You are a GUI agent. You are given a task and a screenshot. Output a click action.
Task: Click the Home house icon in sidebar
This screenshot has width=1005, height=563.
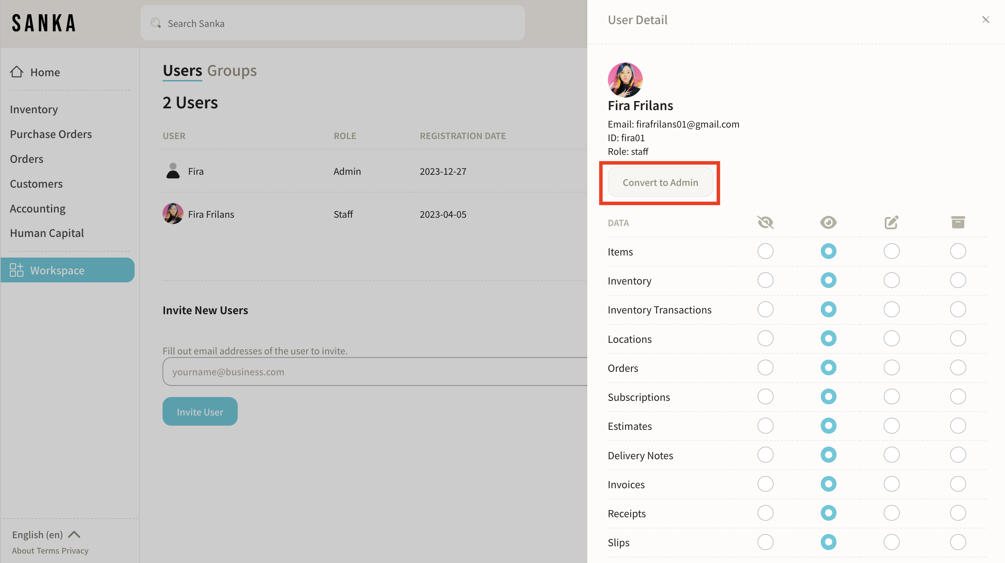16,72
